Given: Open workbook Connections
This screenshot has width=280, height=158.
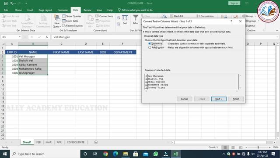Looking at the screenshot, I should click(x=104, y=16).
